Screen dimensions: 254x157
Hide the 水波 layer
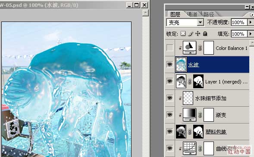coord(169,65)
